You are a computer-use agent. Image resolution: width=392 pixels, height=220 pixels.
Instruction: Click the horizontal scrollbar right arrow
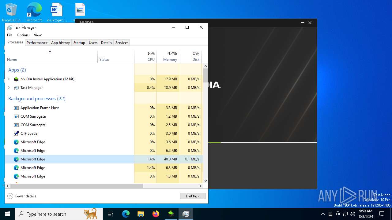(x=201, y=186)
